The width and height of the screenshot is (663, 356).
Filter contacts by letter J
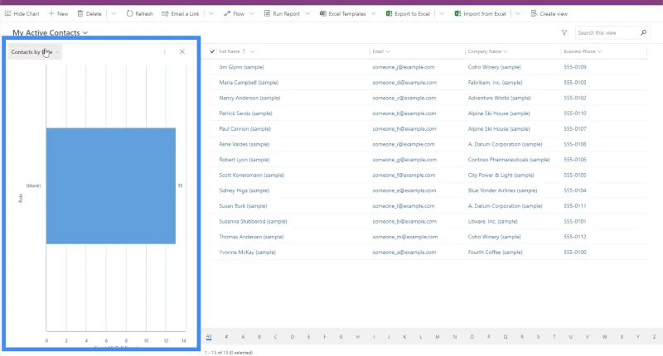click(389, 337)
